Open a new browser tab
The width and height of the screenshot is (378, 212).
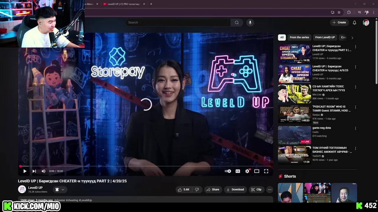(151, 4)
